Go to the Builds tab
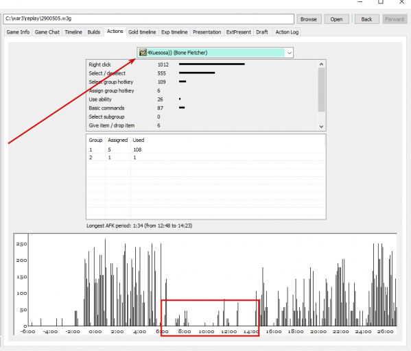411x351 pixels. [94, 32]
